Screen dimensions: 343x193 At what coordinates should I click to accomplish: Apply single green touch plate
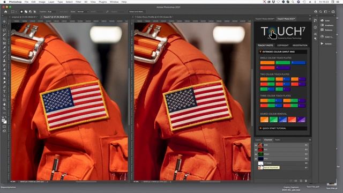(282, 63)
